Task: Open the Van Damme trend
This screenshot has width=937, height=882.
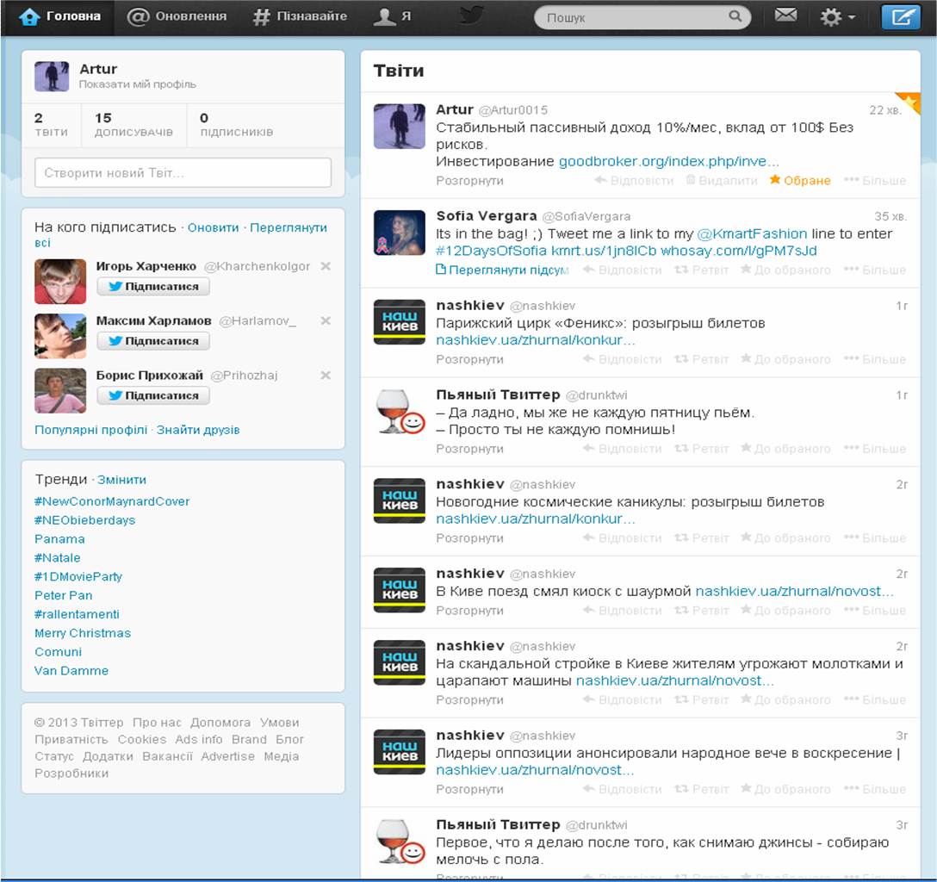Action: 71,670
